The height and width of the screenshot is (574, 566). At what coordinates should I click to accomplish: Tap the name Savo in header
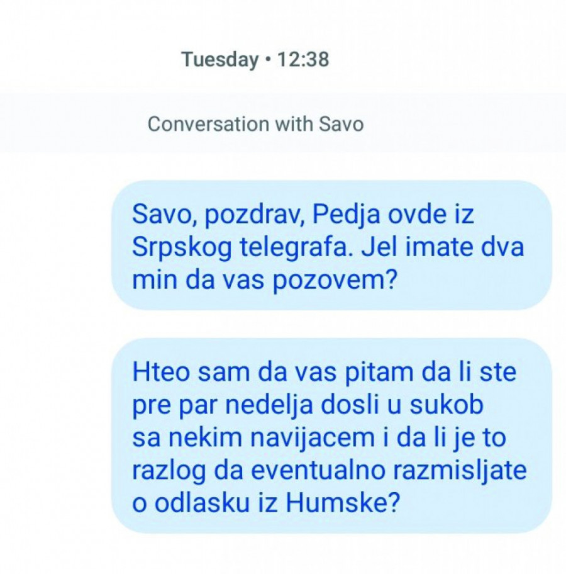click(x=341, y=124)
